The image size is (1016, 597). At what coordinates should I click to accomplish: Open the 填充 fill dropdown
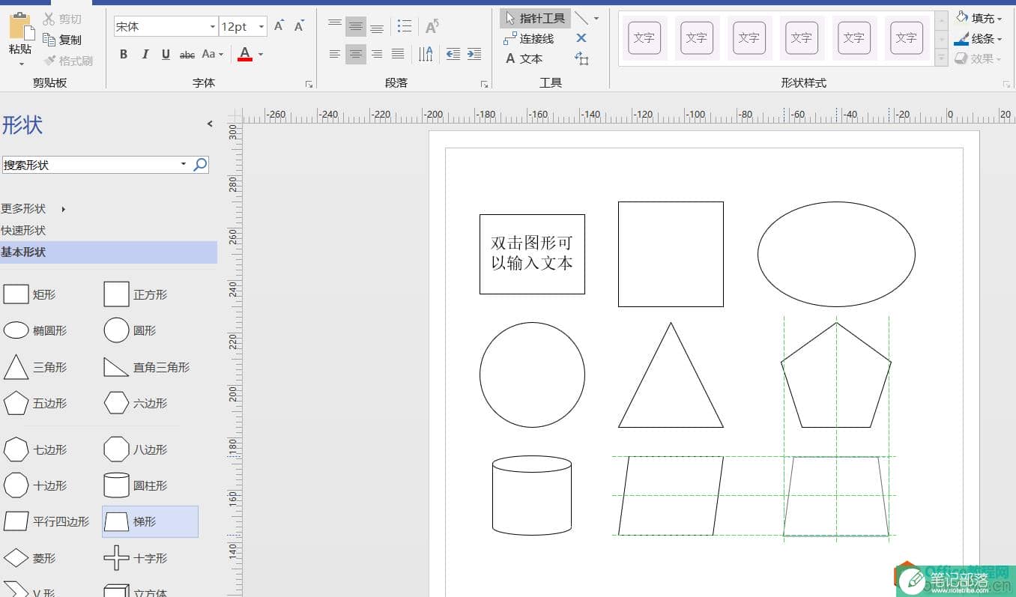(x=979, y=18)
